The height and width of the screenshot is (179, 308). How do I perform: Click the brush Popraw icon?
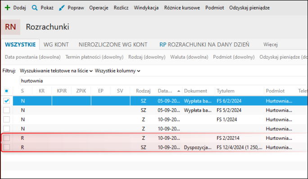62,8
